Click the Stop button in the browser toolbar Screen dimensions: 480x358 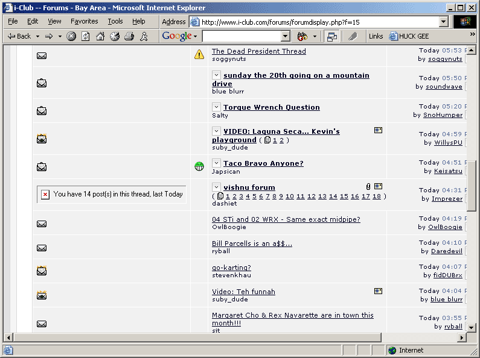[71, 36]
